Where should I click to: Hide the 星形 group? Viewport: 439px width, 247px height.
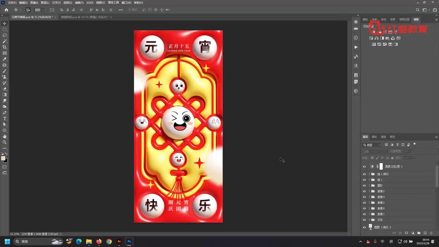364,186
